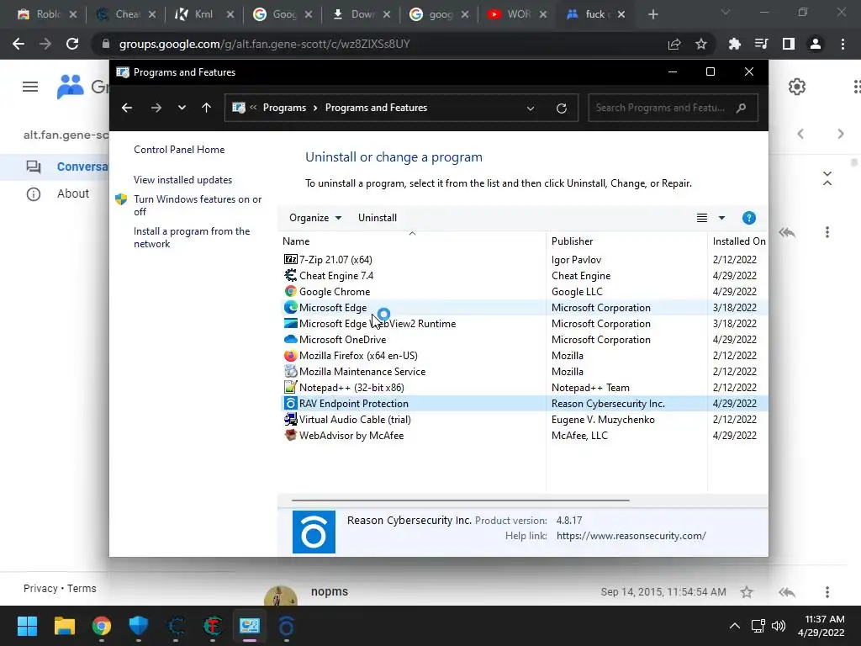Click the Cheat Engine 7.4 gear icon
Image resolution: width=861 pixels, height=646 pixels.
point(290,275)
